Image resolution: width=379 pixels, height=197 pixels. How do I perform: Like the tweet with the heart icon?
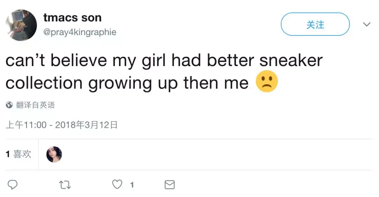pos(117,184)
